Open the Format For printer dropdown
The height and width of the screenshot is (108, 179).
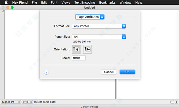[x=99, y=26]
